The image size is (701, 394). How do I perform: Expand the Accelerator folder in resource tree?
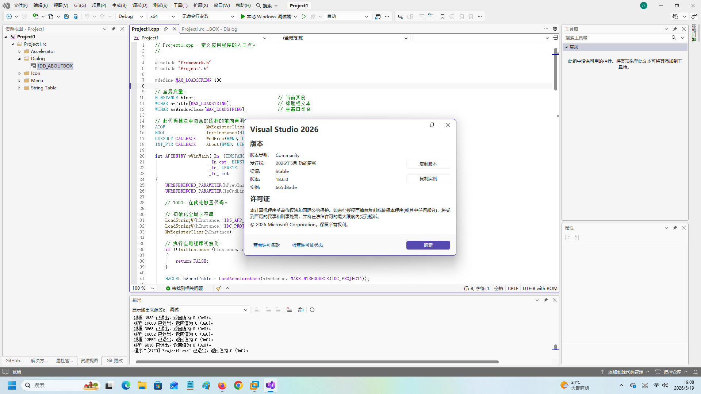(x=19, y=51)
